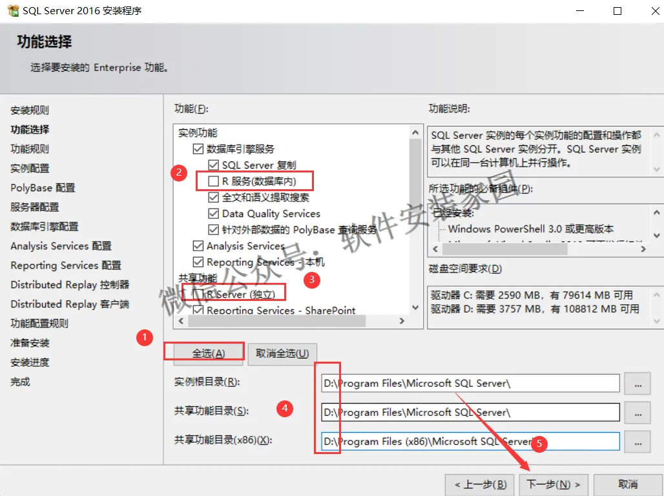Click 已经安装 node in prerequisites tree
Image resolution: width=664 pixels, height=496 pixels.
pos(452,214)
